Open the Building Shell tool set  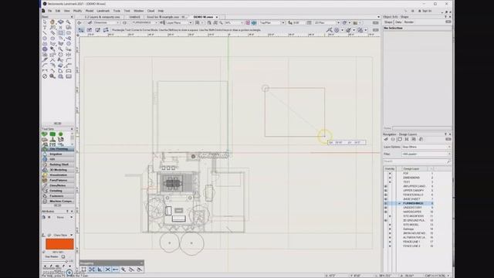click(x=59, y=164)
